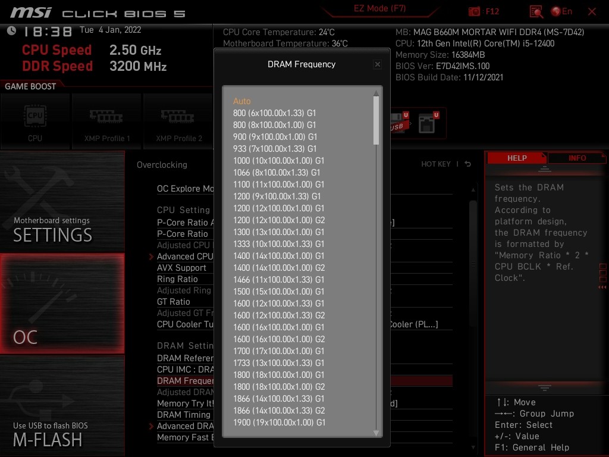This screenshot has width=609, height=457.
Task: Choose 933 (7x100.00x1.33) G1
Action: coord(275,148)
